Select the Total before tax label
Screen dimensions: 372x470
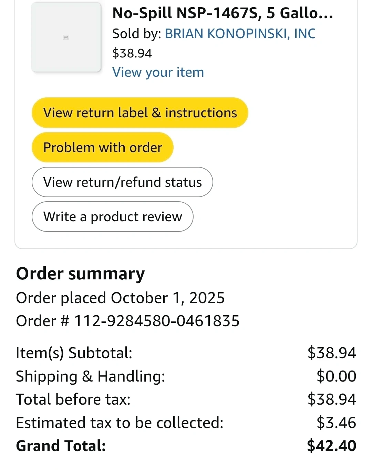[x=73, y=399]
